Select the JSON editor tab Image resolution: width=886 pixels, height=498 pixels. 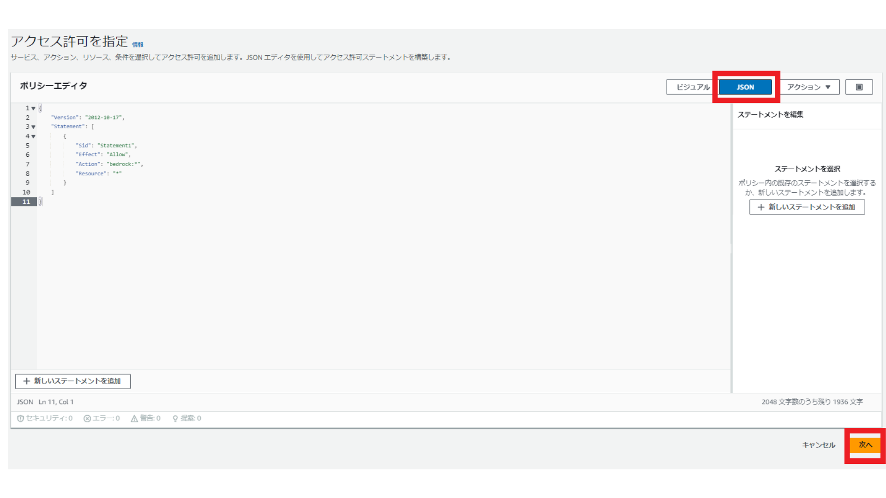746,87
